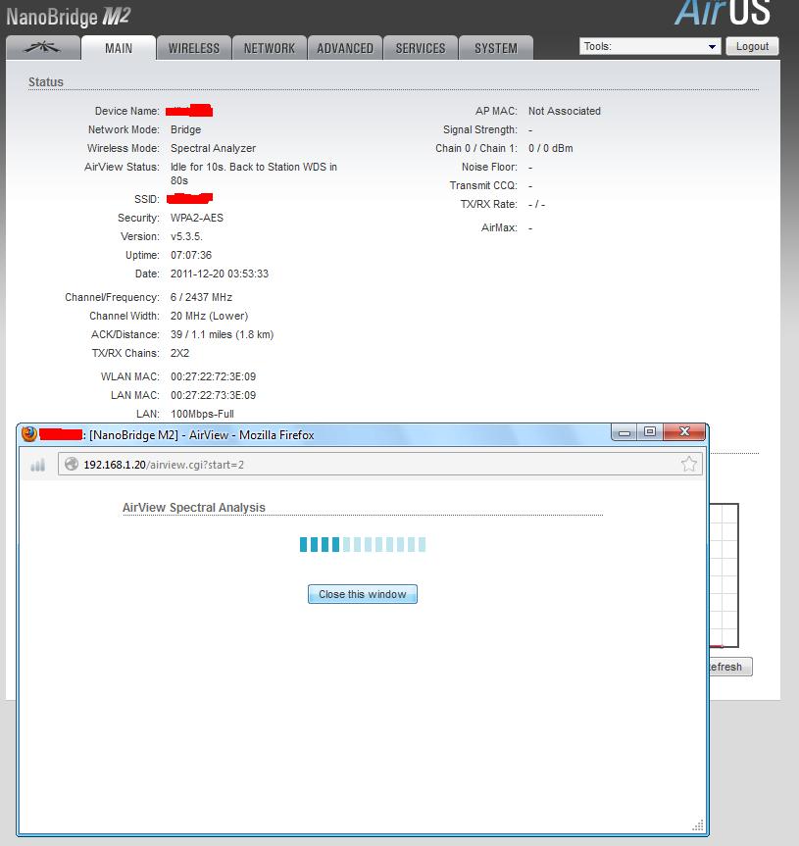Click the date value 2011-12-20 03:53:33
The width and height of the screenshot is (799, 846).
[x=220, y=274]
